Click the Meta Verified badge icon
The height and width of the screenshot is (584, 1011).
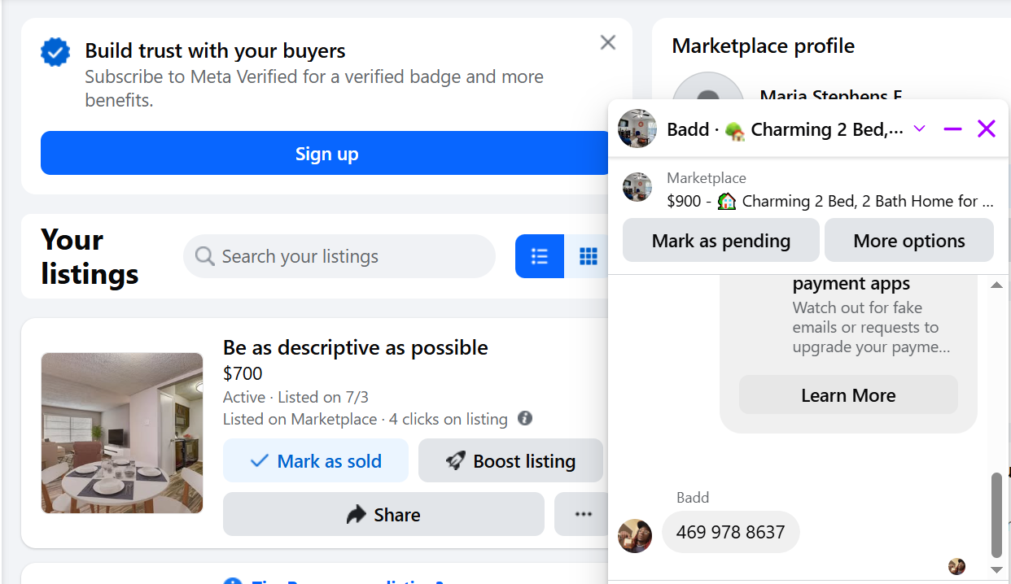click(x=55, y=53)
